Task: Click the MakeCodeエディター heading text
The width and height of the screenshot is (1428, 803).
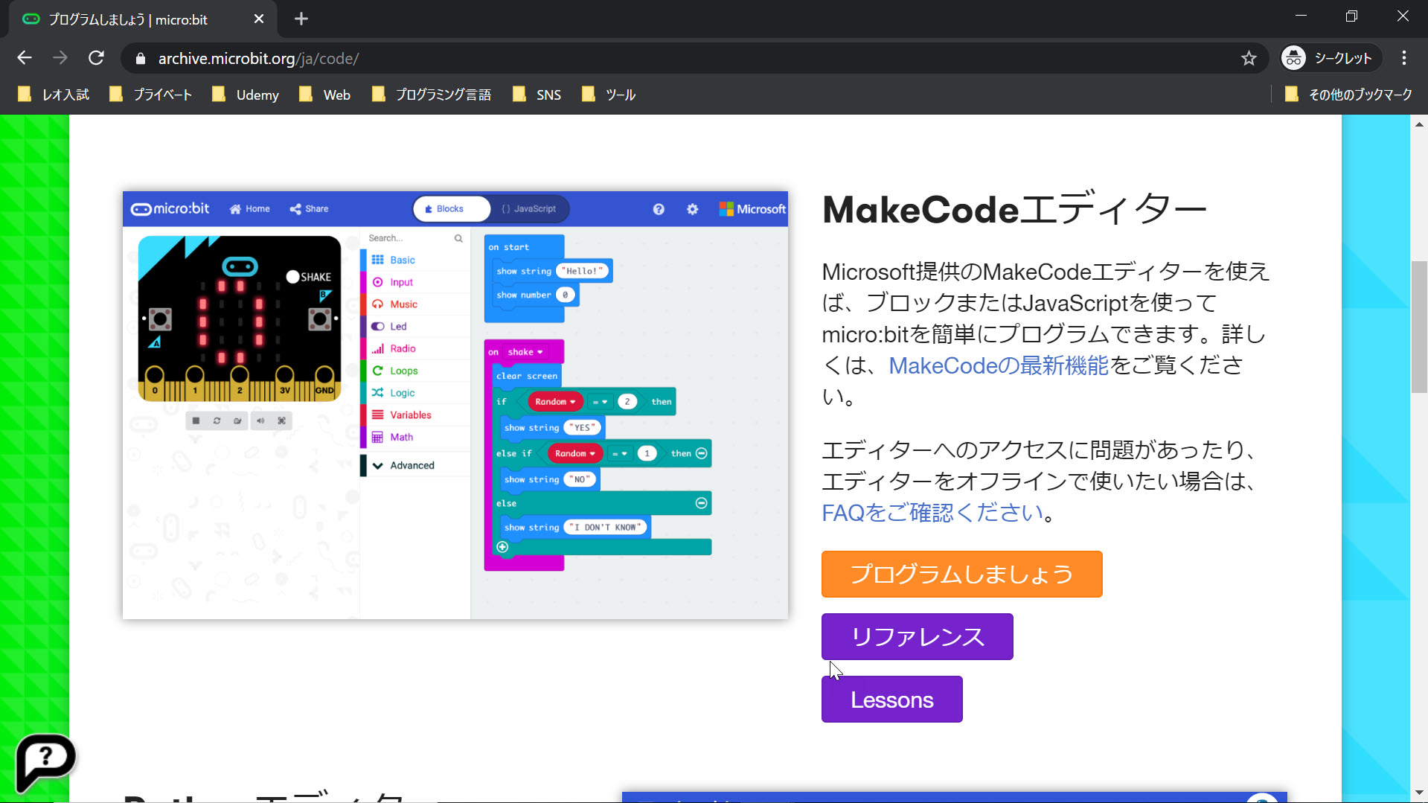Action: tap(1014, 210)
